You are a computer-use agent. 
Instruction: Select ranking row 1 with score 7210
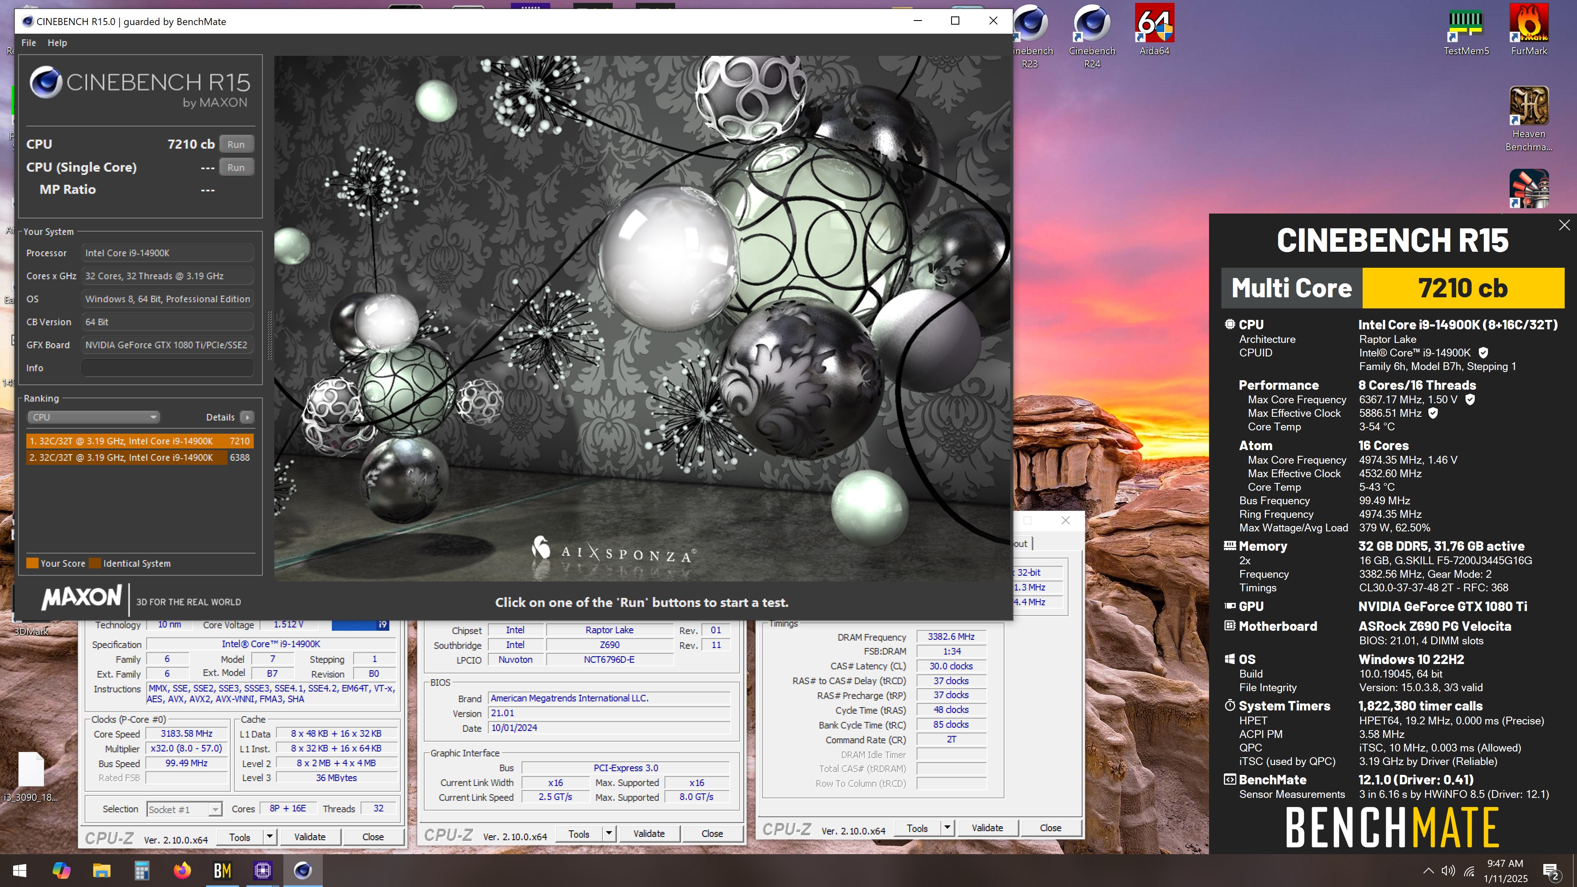(140, 441)
